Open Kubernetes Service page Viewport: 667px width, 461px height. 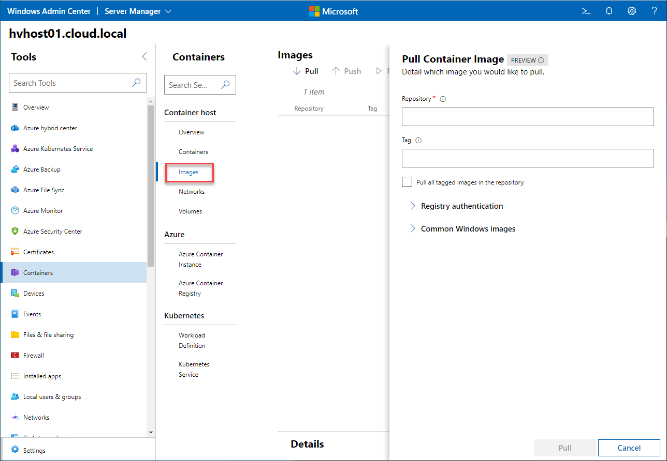tap(194, 370)
